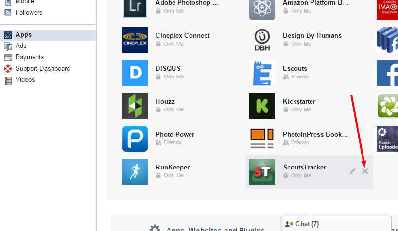Screen dimensions: 398x231
Task: Click the Design By Humans DBH icon
Action: coord(262,40)
